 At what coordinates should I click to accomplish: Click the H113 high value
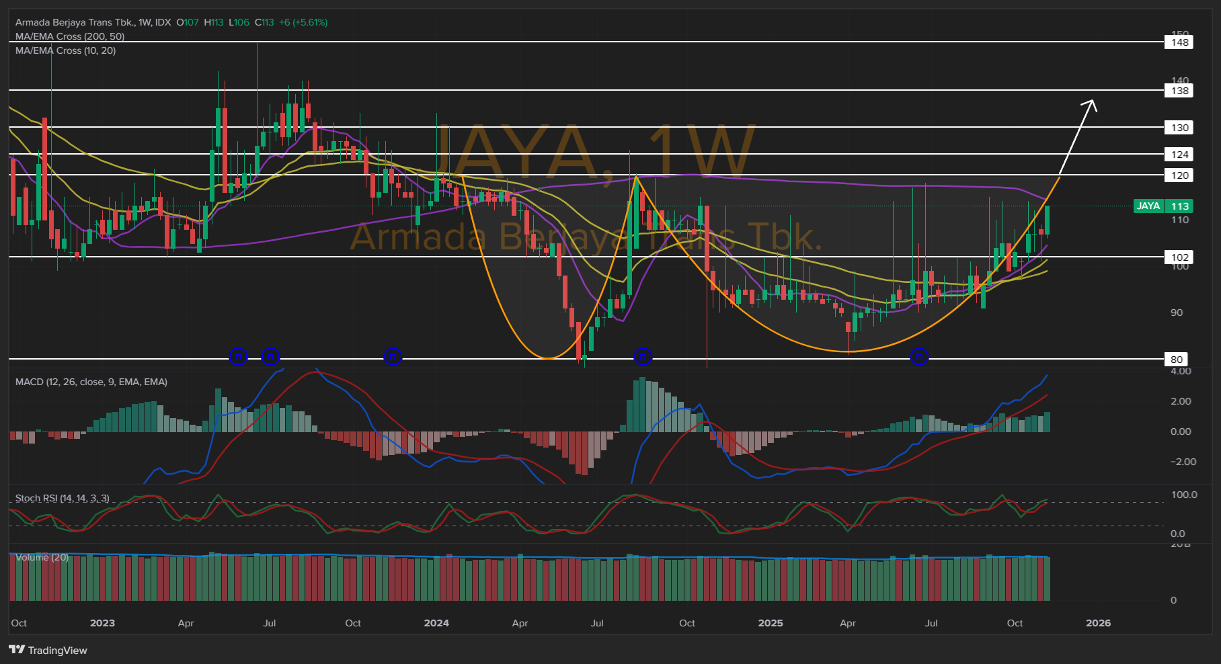coord(213,22)
